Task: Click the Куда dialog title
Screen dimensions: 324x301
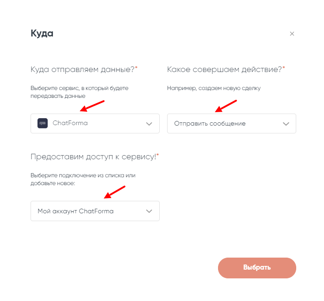Action: pos(42,34)
